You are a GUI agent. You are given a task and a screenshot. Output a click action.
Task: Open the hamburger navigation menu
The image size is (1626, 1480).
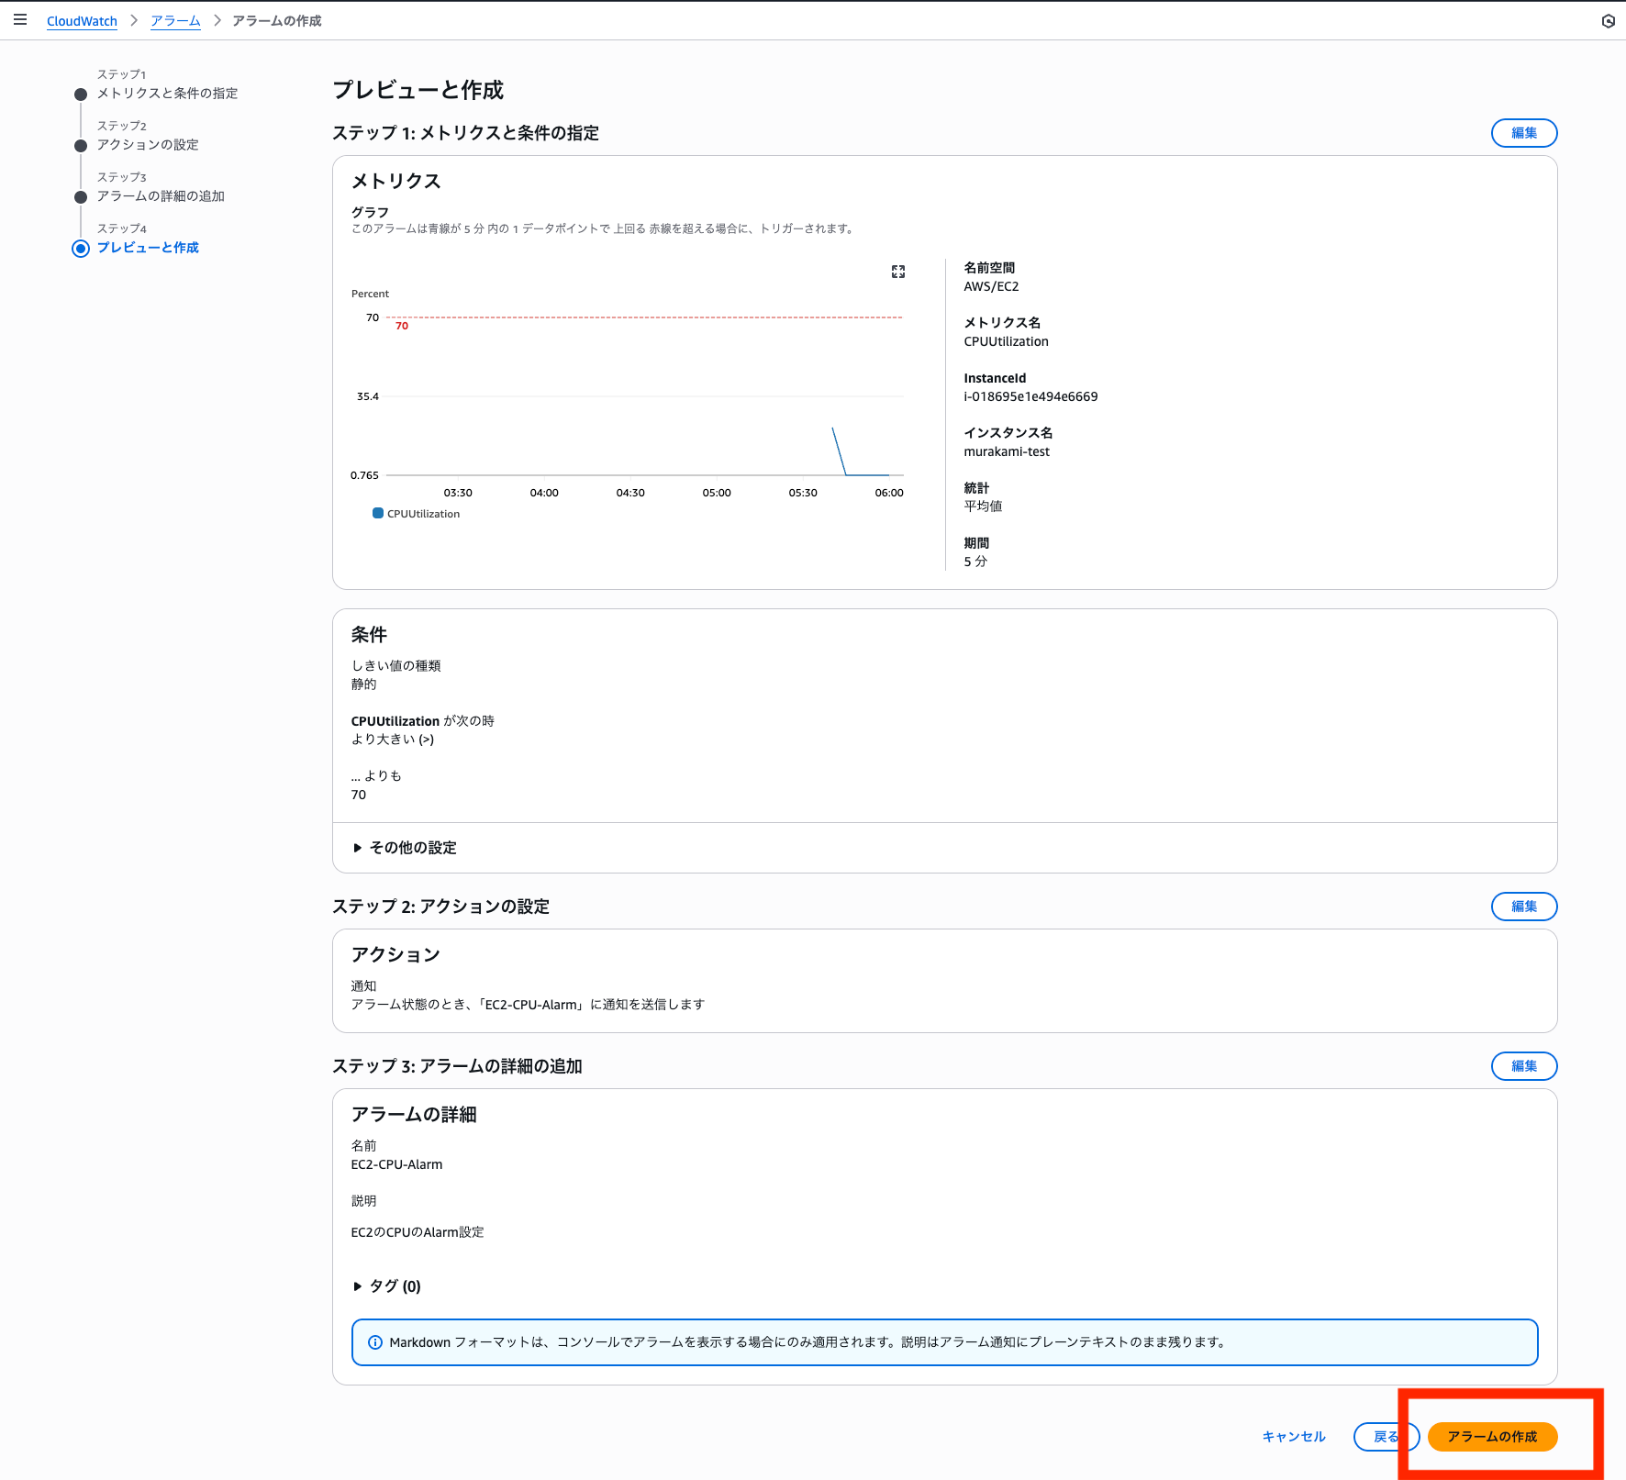point(20,19)
